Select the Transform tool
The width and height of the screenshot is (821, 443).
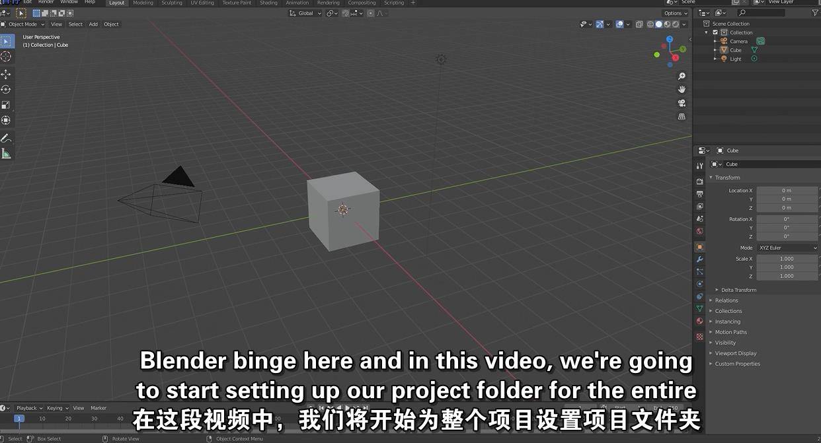[7, 120]
